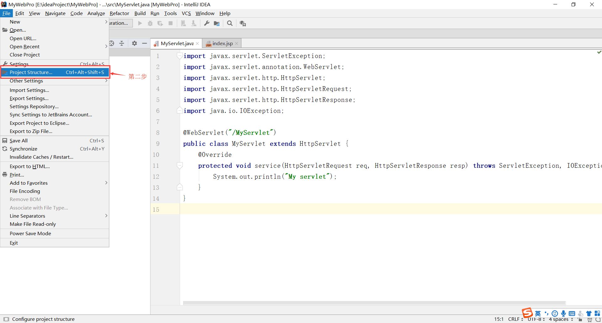
Task: Click the Search Everywhere magnifier icon
Action: pos(230,23)
